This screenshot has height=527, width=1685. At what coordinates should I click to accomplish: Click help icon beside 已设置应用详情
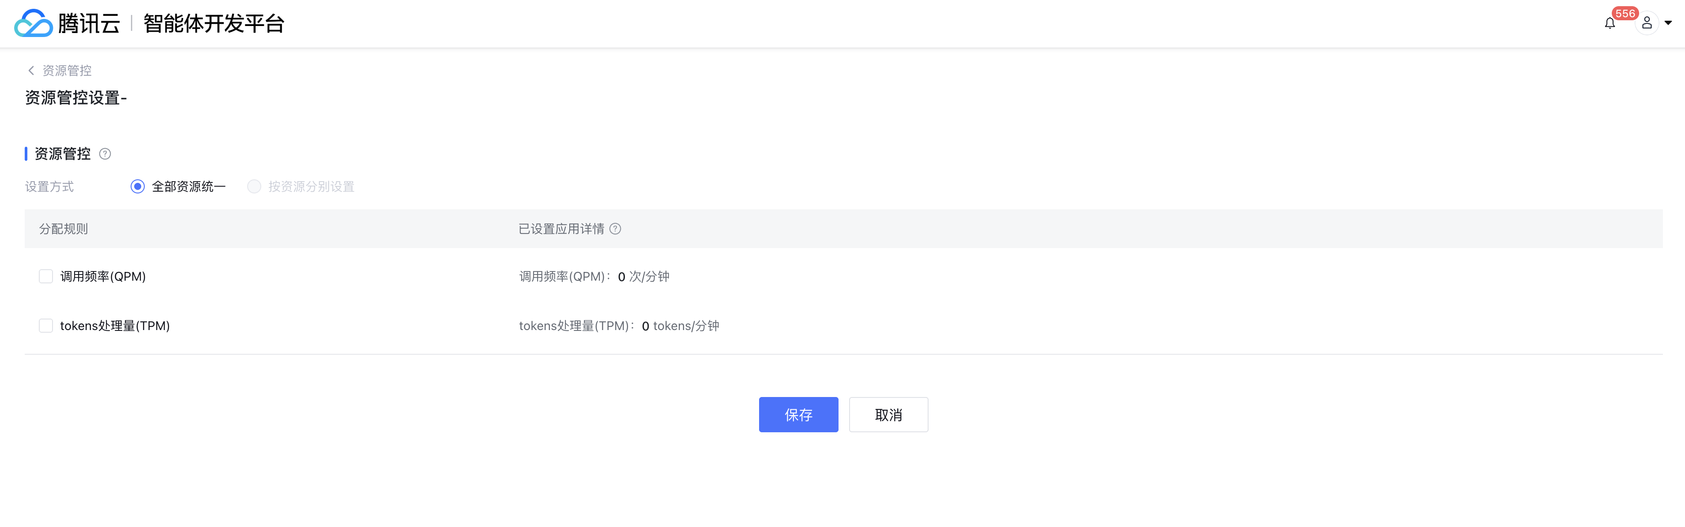[615, 229]
